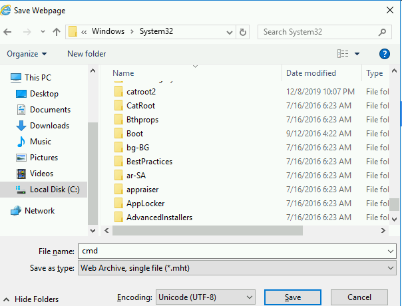The width and height of the screenshot is (402, 306).
Task: Click Boot date 9/12/2016 4:22 AM
Action: (x=318, y=134)
